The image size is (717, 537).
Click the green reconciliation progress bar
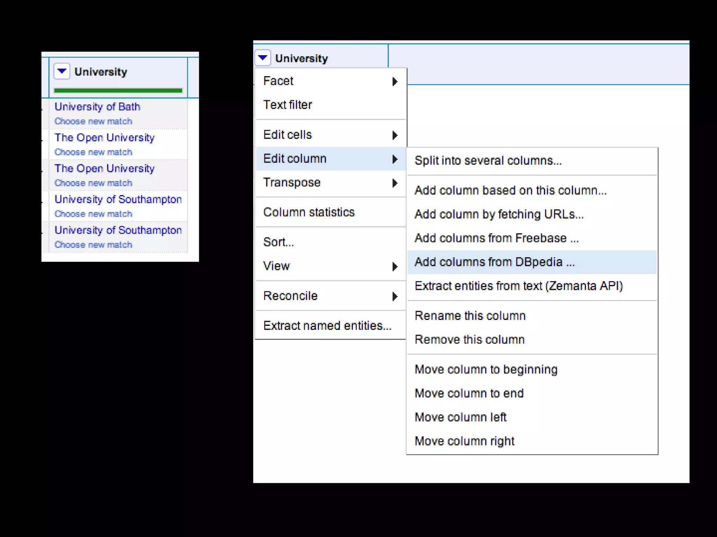click(118, 91)
